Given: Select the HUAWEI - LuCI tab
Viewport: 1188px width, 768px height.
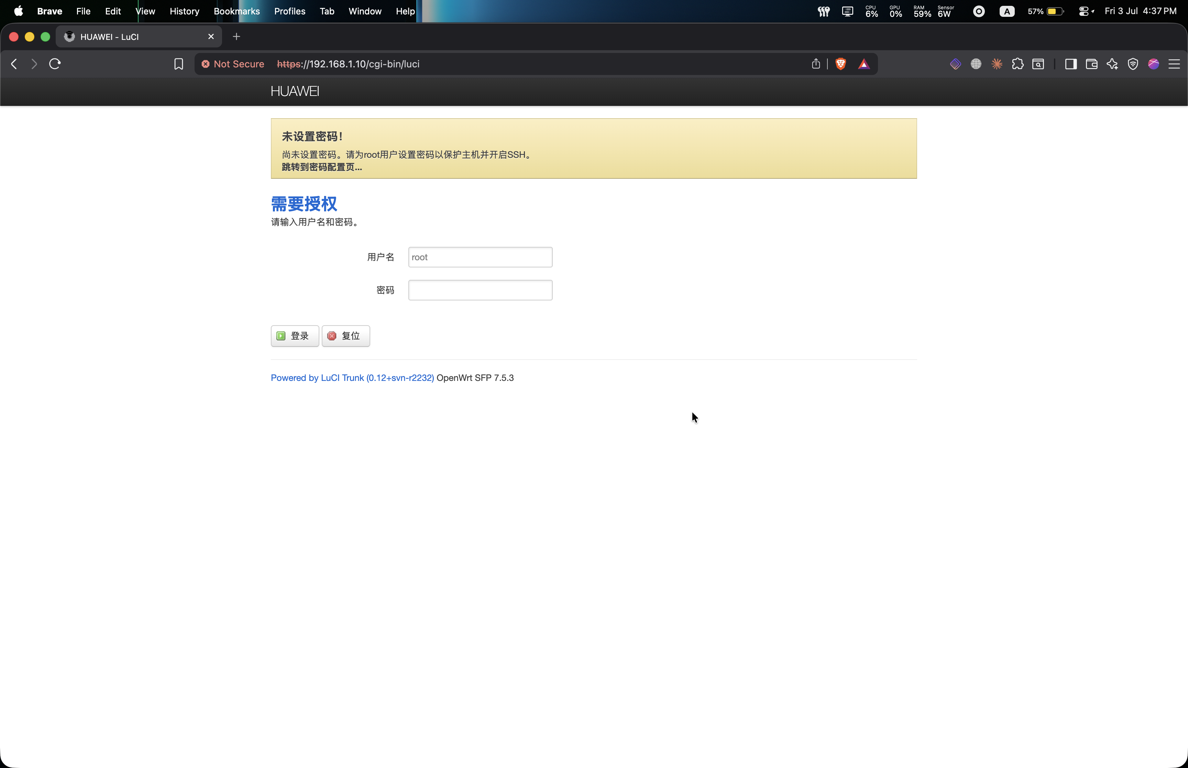Looking at the screenshot, I should pos(138,36).
